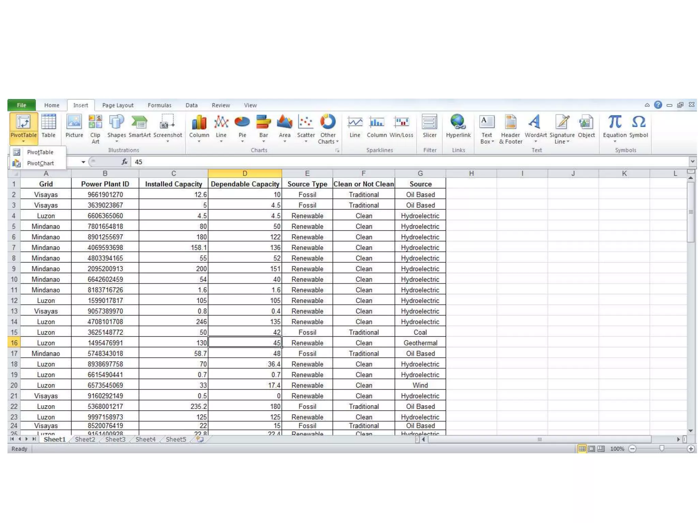This screenshot has width=698, height=523.
Task: Expand the Other Charts dropdown
Action: (328, 129)
